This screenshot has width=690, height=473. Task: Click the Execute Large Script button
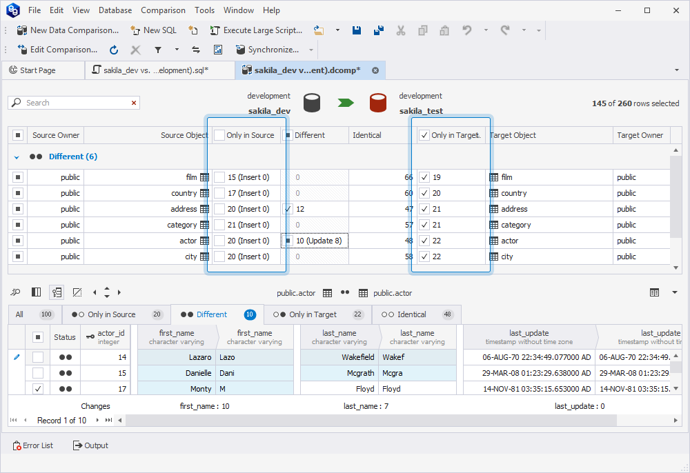click(x=255, y=30)
